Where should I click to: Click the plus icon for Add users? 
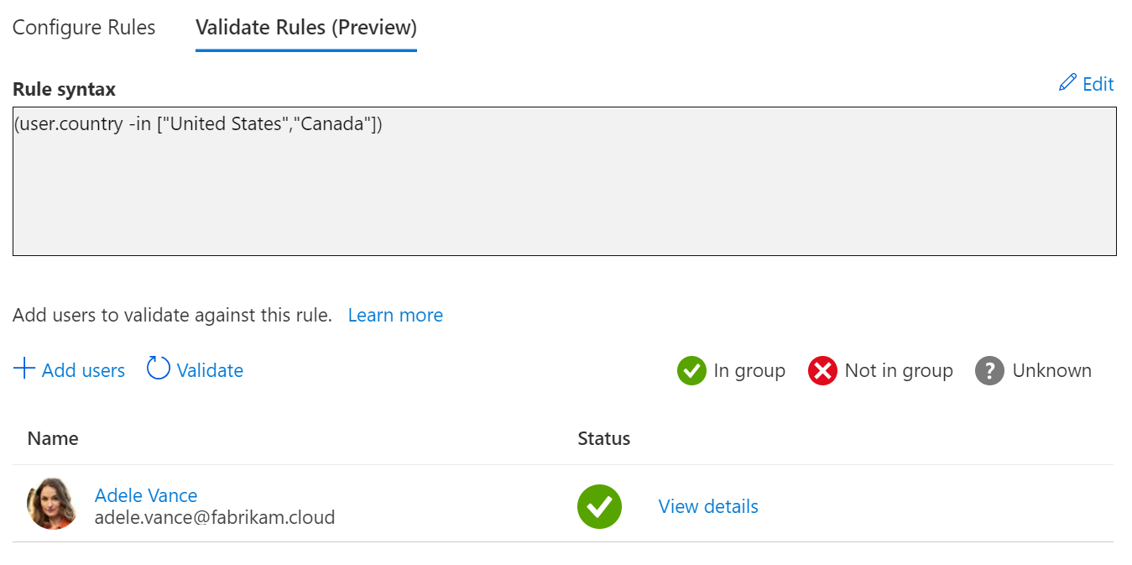(x=24, y=369)
